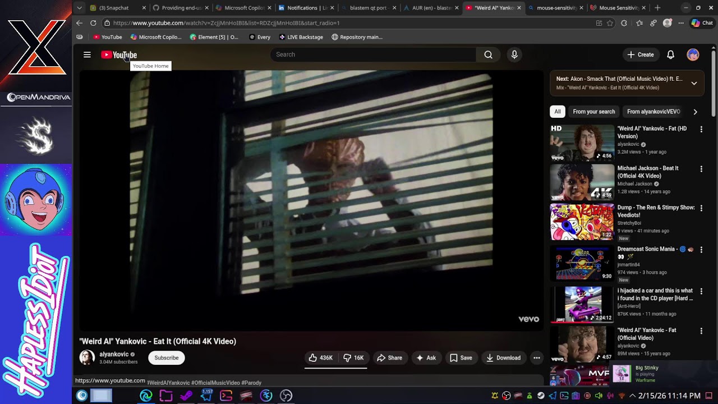The height and width of the screenshot is (404, 718).
Task: Share the Eat It video
Action: [x=389, y=358]
